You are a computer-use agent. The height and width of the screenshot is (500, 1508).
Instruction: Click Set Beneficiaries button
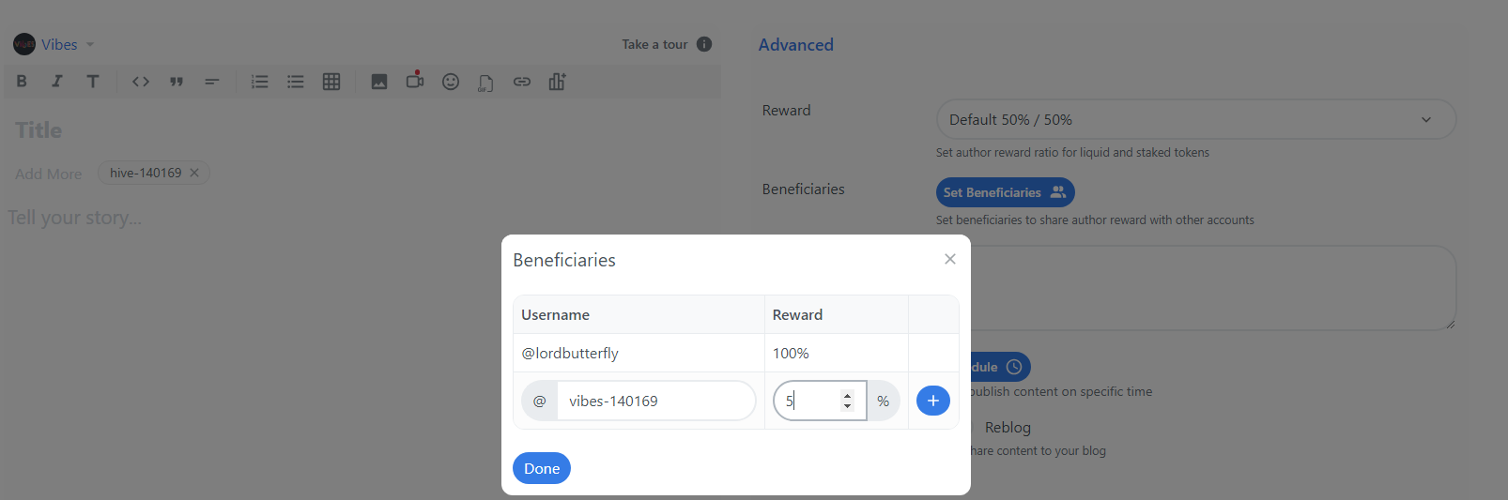[1005, 192]
